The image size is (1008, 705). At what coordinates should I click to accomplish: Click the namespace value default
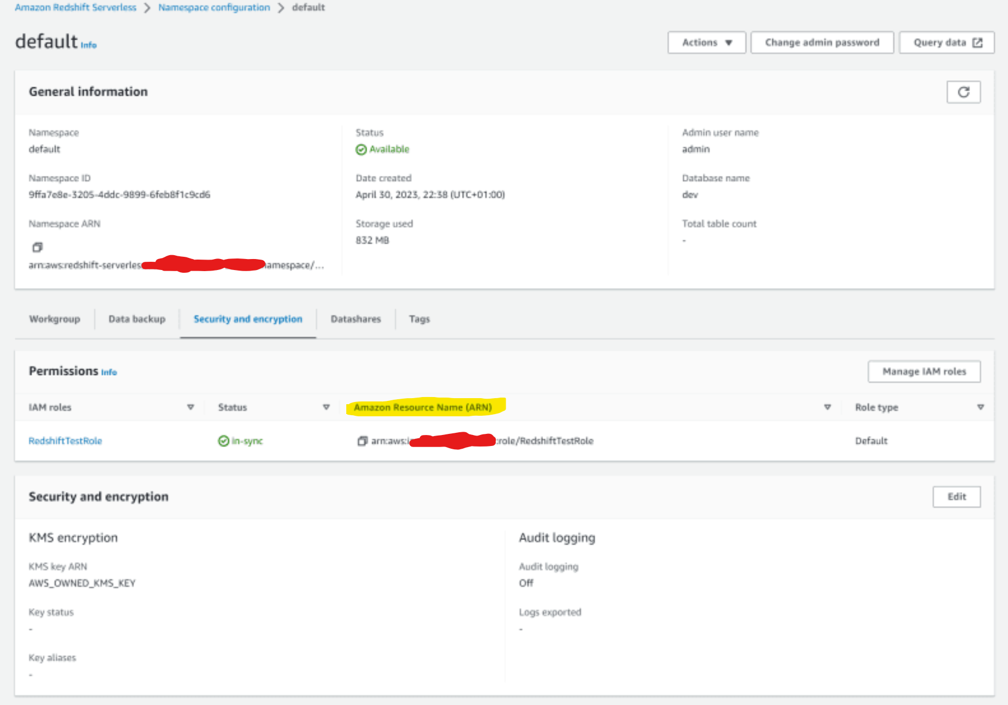click(x=45, y=150)
